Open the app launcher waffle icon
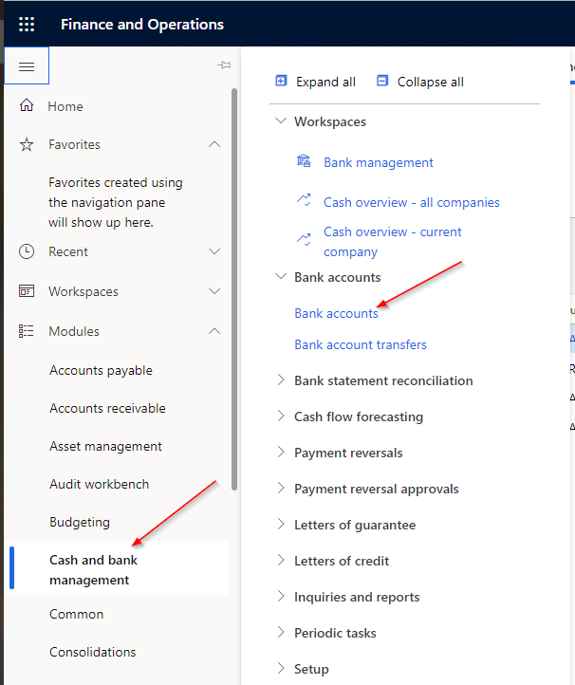The image size is (575, 685). click(27, 24)
